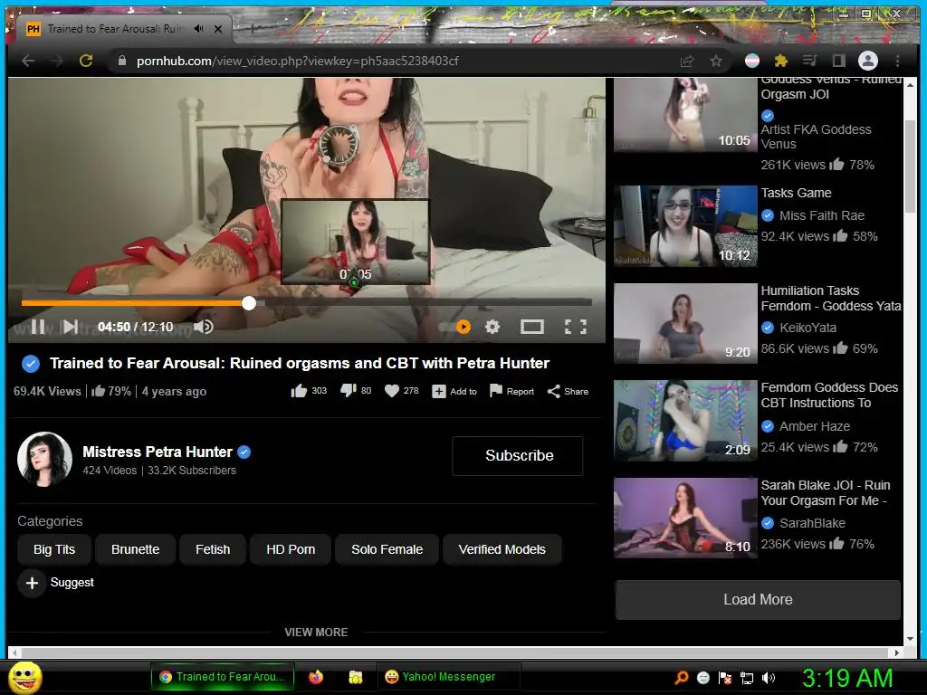Open the Miss Faith Rae channel link

822,215
